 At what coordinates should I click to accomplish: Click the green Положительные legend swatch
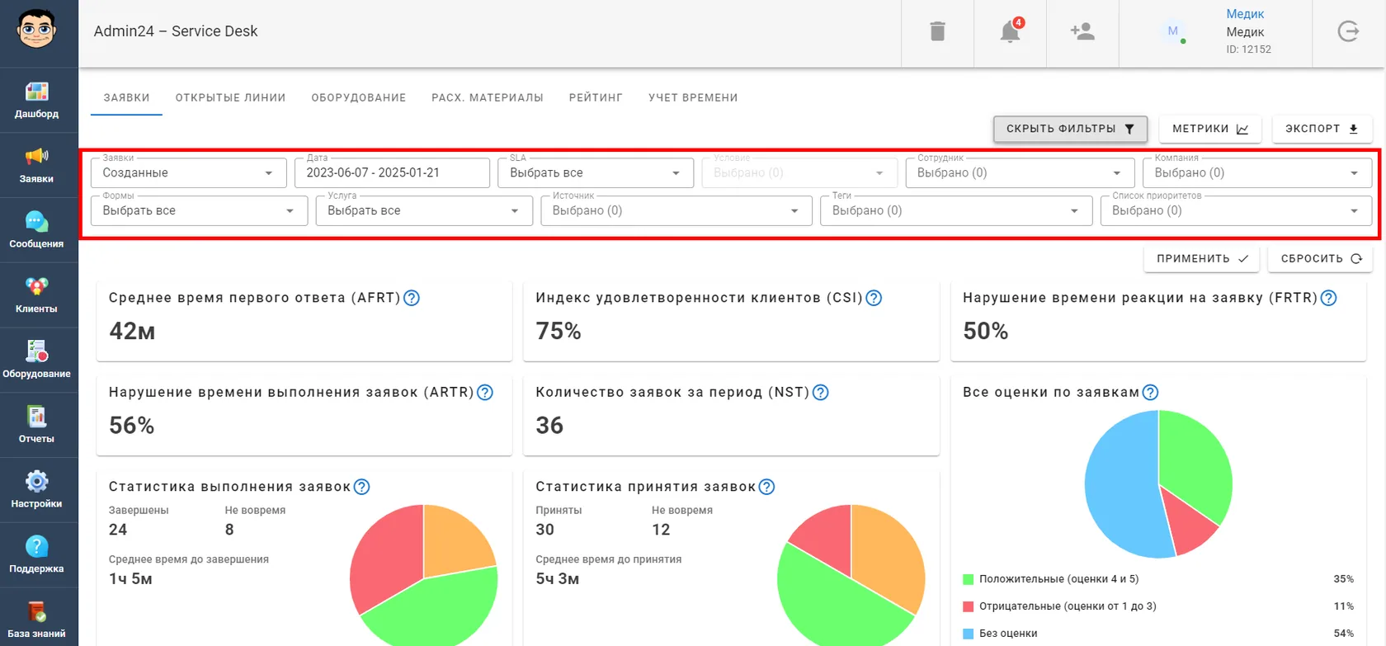969,579
